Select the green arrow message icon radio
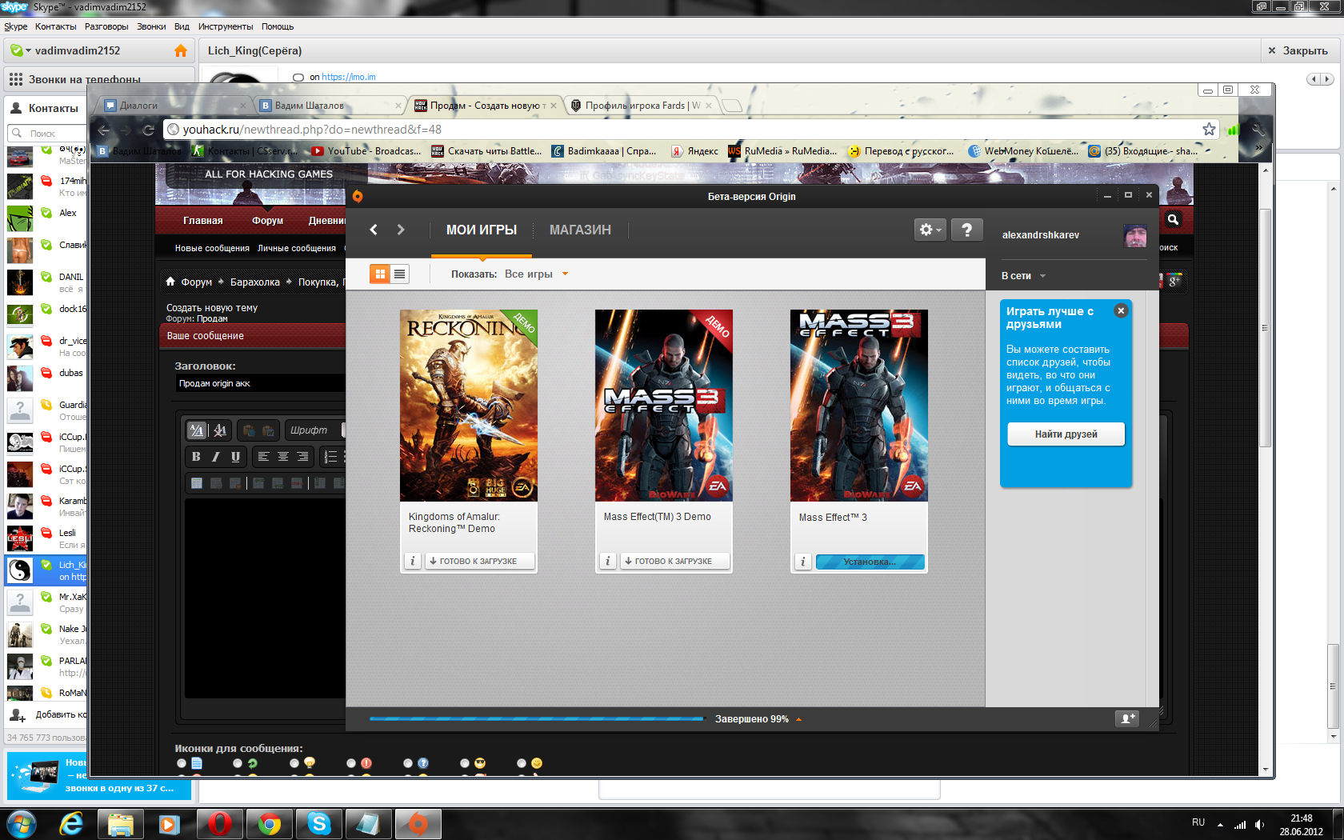Viewport: 1344px width, 840px height. click(x=238, y=763)
